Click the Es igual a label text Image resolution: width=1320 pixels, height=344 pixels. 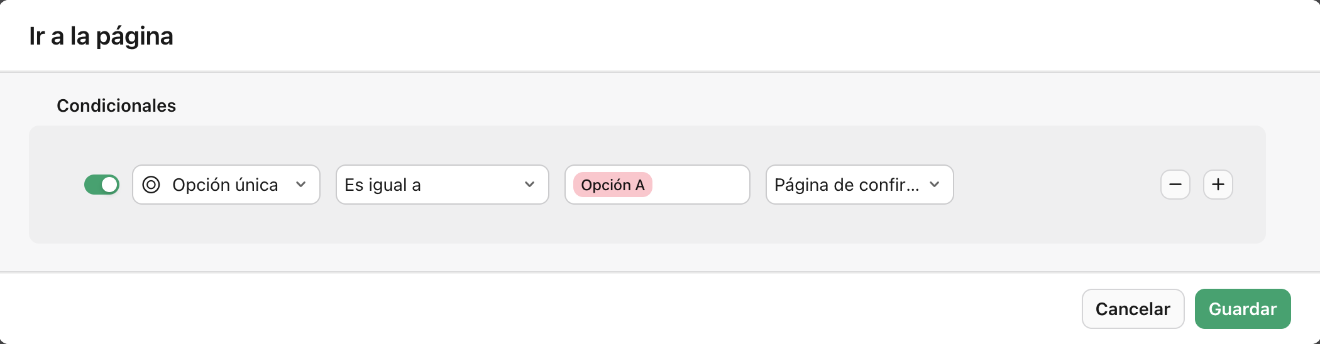tap(383, 185)
